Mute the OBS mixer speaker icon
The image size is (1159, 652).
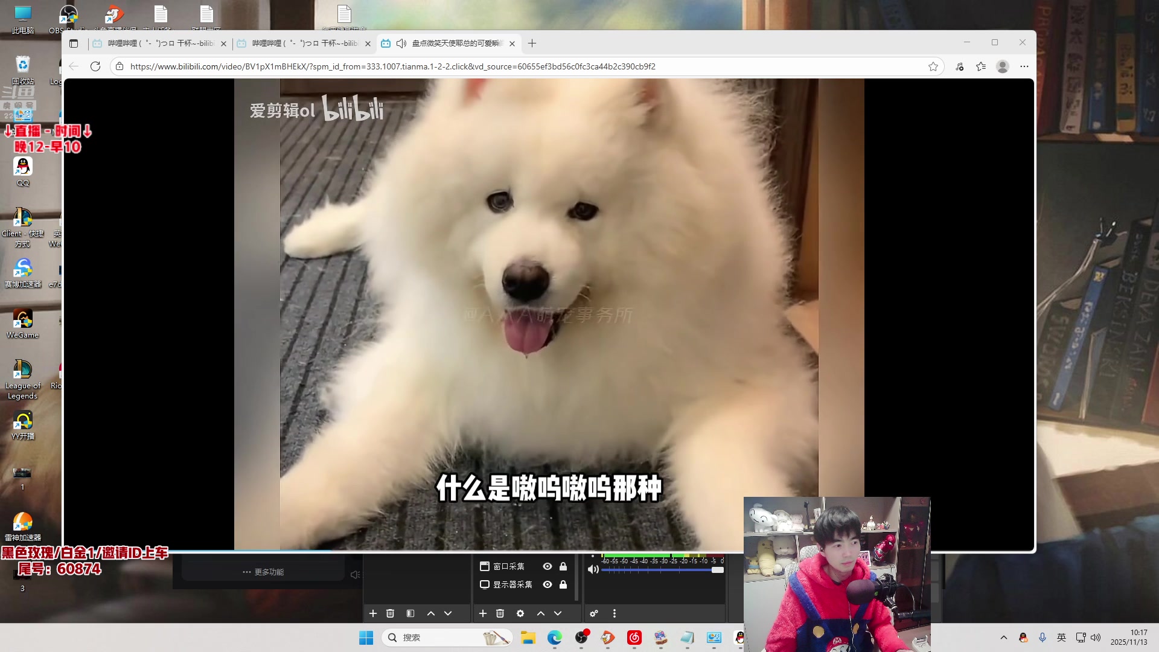point(593,569)
